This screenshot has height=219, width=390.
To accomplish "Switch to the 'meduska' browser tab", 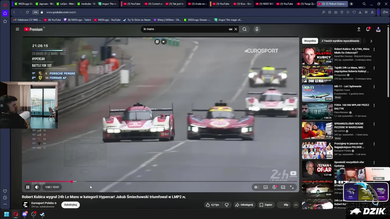I will tap(87, 4).
